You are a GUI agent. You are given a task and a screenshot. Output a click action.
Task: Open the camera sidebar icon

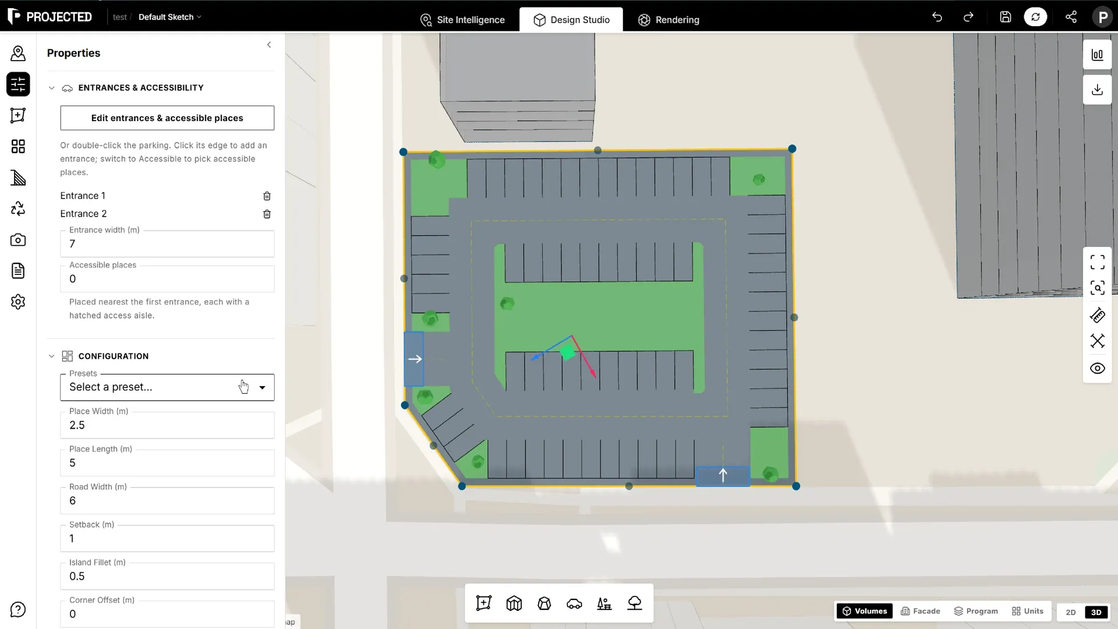(x=18, y=239)
